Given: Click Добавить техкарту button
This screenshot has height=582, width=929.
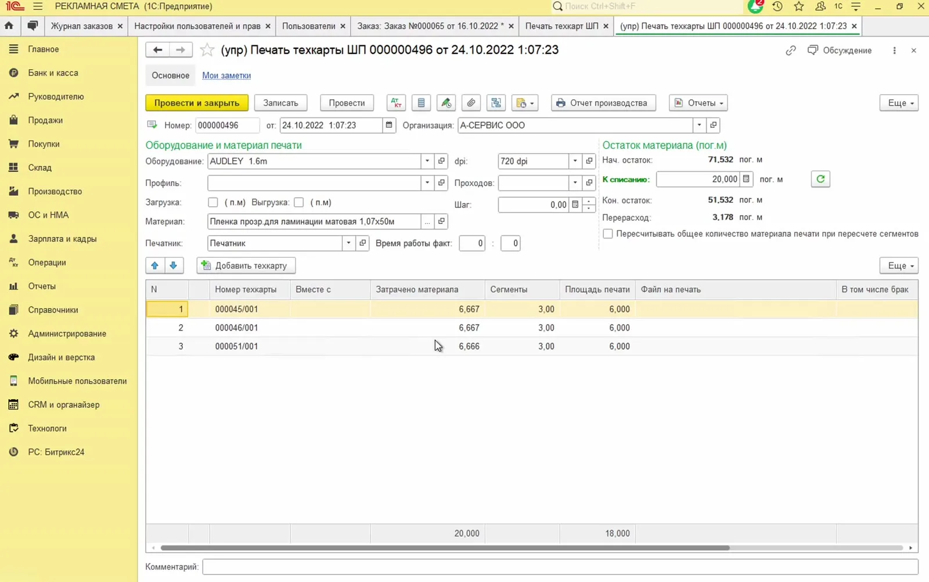Looking at the screenshot, I should click(x=246, y=265).
